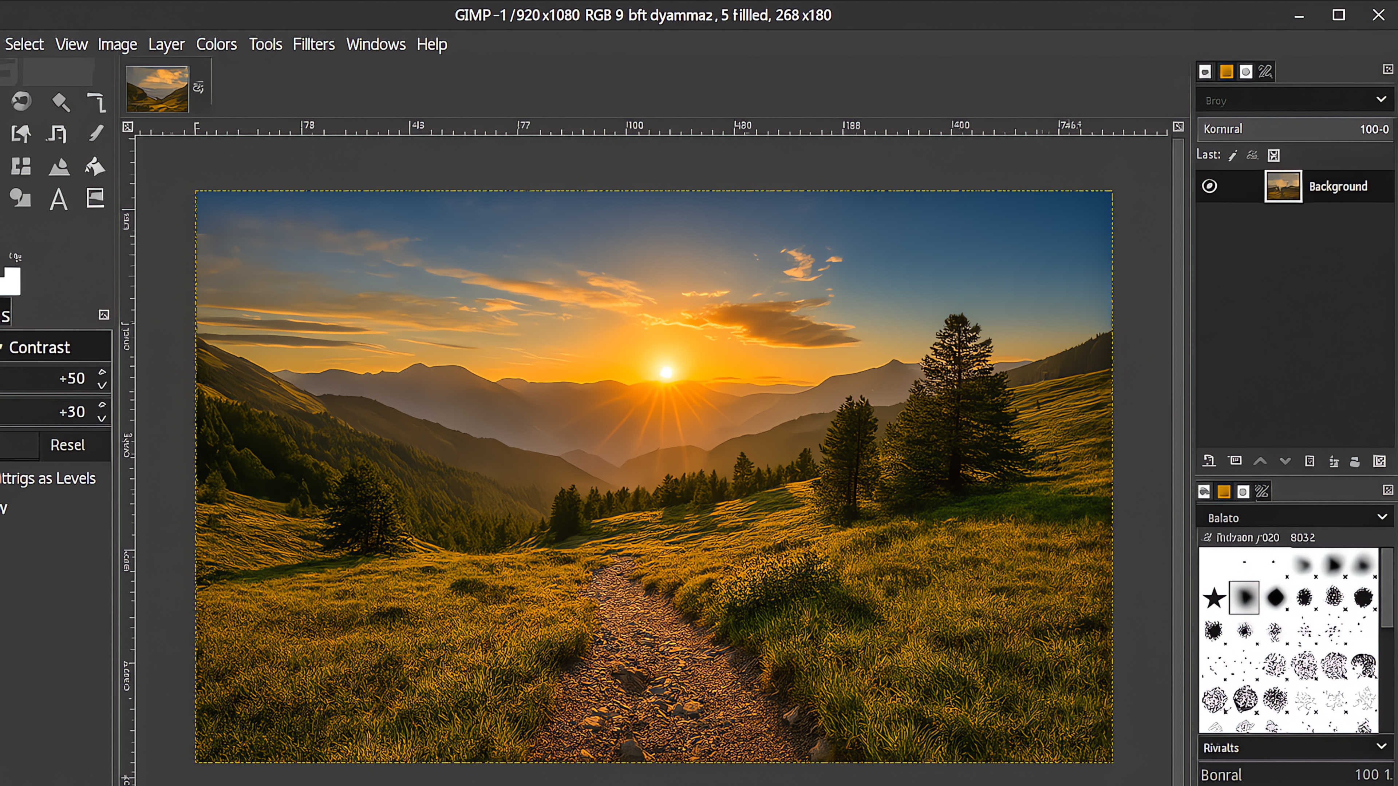This screenshot has width=1398, height=786.
Task: Open the Broy mode dropdown
Action: [x=1294, y=100]
